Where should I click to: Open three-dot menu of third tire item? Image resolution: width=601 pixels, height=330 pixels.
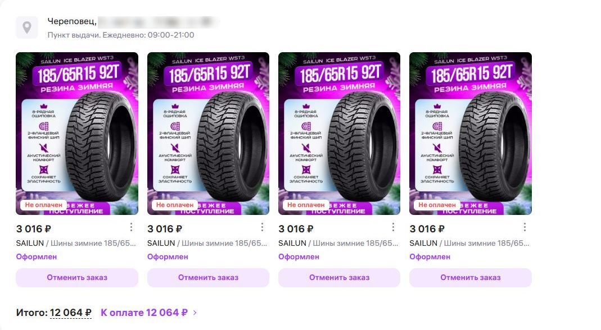(393, 227)
